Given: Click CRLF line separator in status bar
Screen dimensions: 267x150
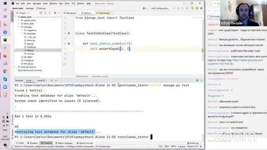Looking at the screenshot, I should 166,146.
